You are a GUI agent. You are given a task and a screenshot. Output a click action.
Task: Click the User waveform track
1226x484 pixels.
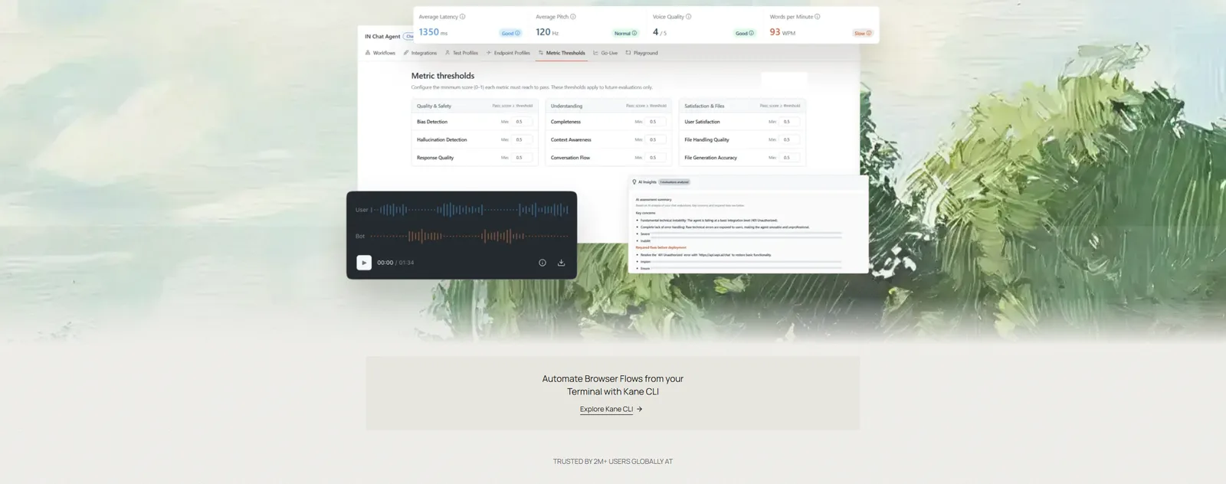tap(470, 209)
